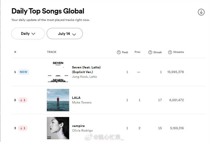
Task: Open the Seven album cover thumbnail
Action: pos(58,72)
